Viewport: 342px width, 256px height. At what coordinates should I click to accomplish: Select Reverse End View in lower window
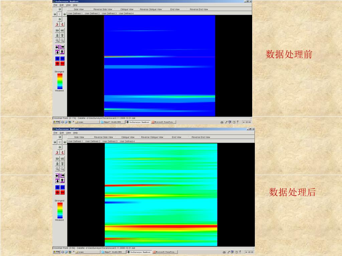point(201,137)
